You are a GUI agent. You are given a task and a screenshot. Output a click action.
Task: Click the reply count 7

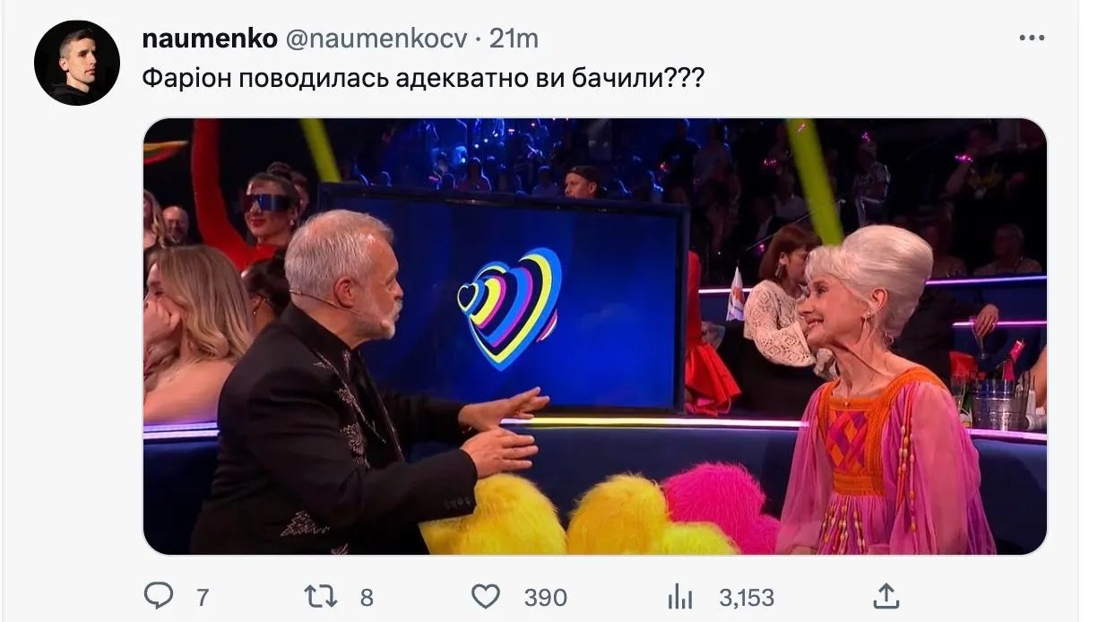point(203,598)
